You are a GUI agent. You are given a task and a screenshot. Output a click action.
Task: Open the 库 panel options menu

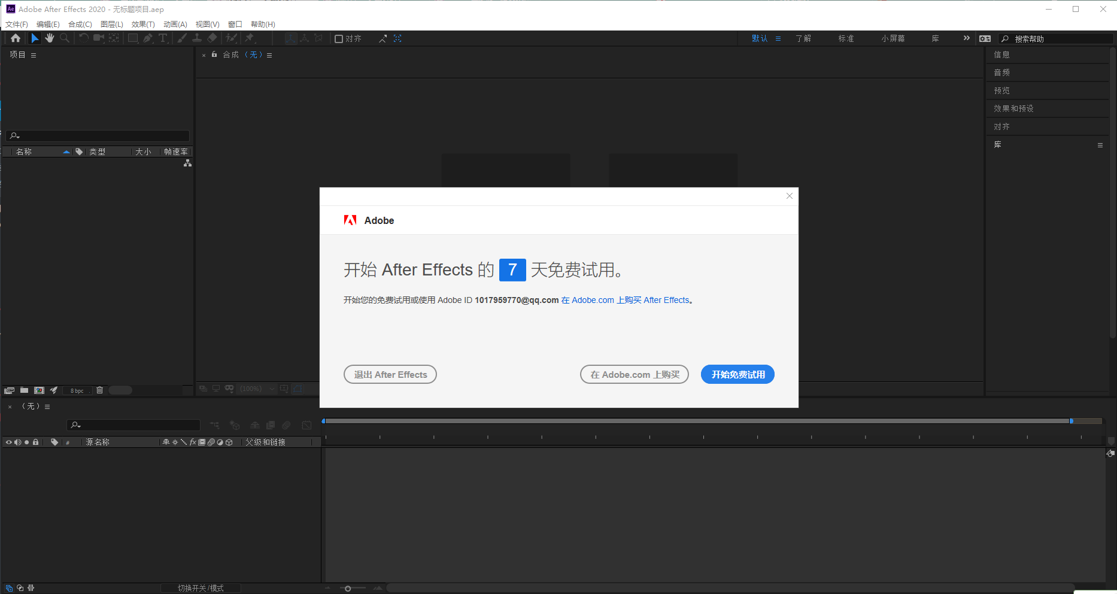(x=1100, y=145)
